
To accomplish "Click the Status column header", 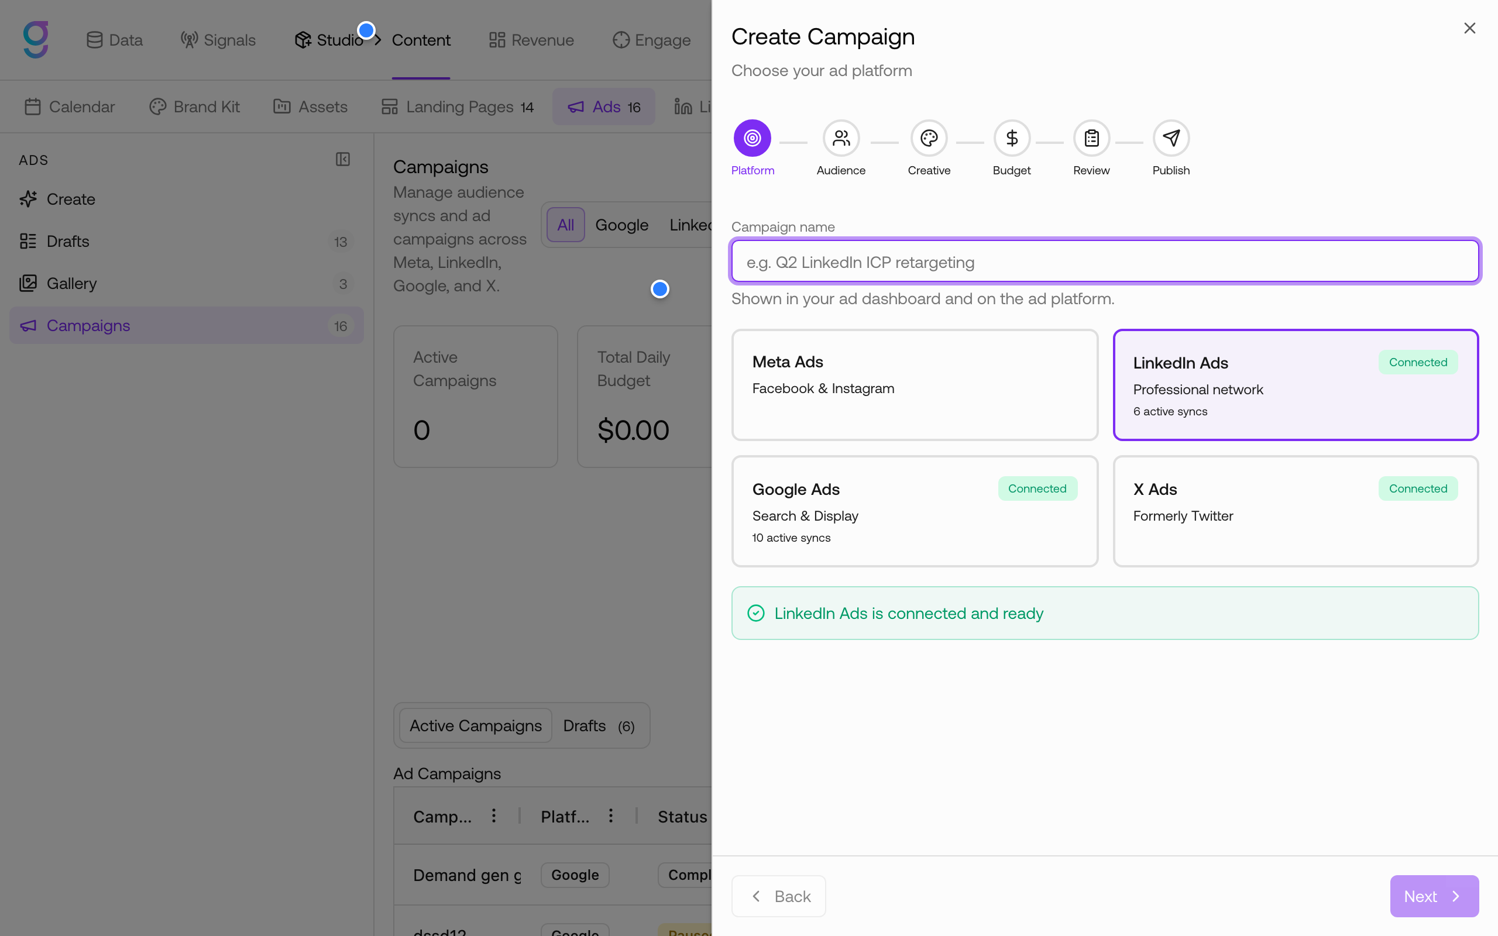I will pos(683,817).
